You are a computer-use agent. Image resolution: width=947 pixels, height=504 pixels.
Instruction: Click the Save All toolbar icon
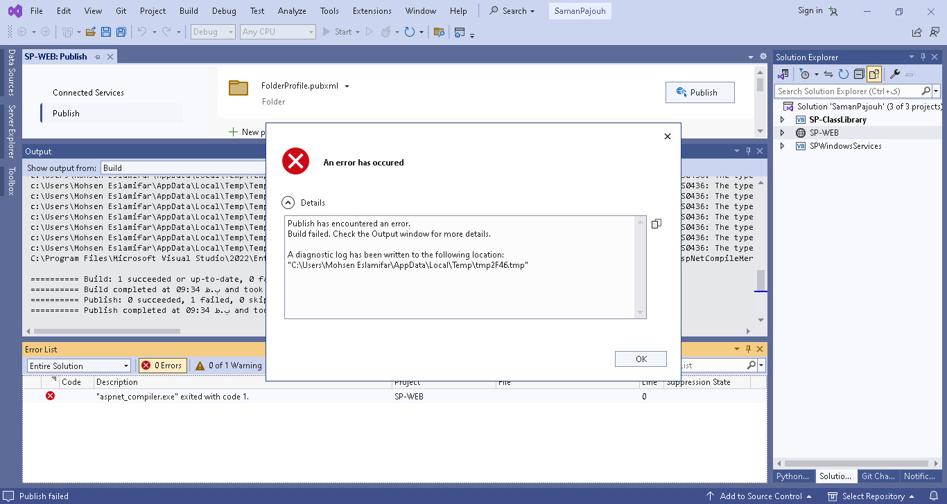coord(121,32)
